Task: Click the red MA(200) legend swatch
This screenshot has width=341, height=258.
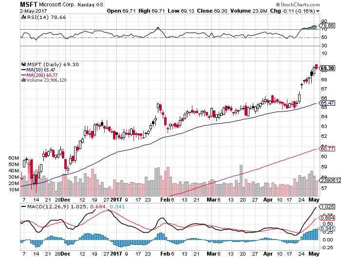Action: click(x=23, y=75)
